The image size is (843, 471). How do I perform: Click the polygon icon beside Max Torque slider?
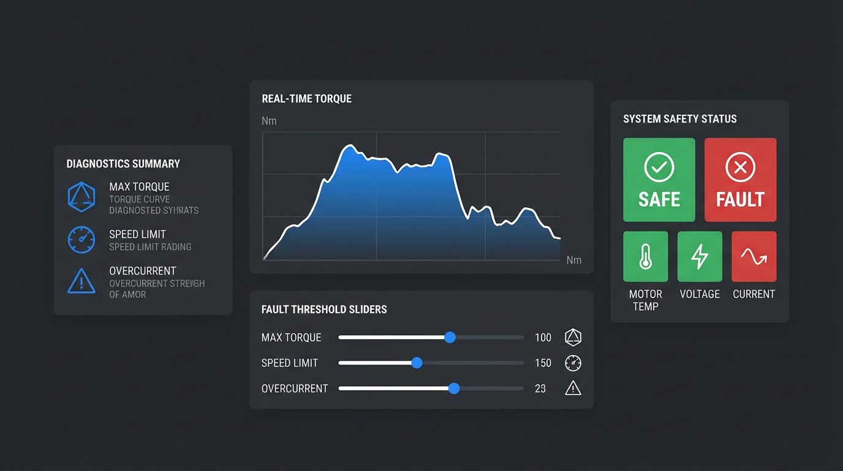573,337
